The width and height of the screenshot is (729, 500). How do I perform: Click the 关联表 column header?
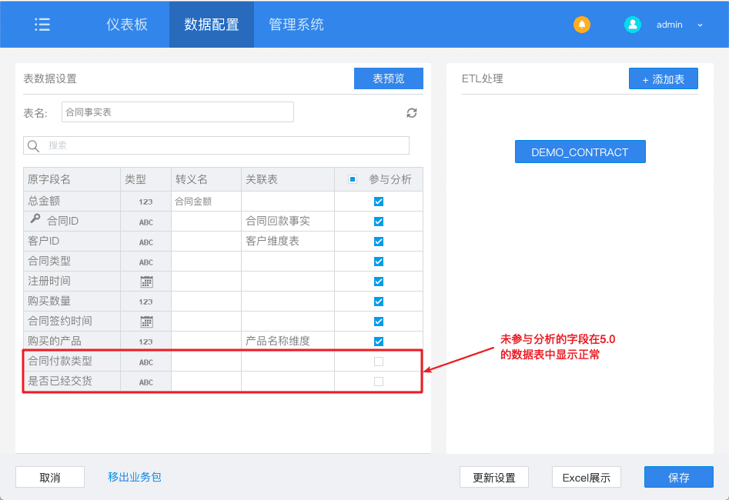click(x=288, y=179)
